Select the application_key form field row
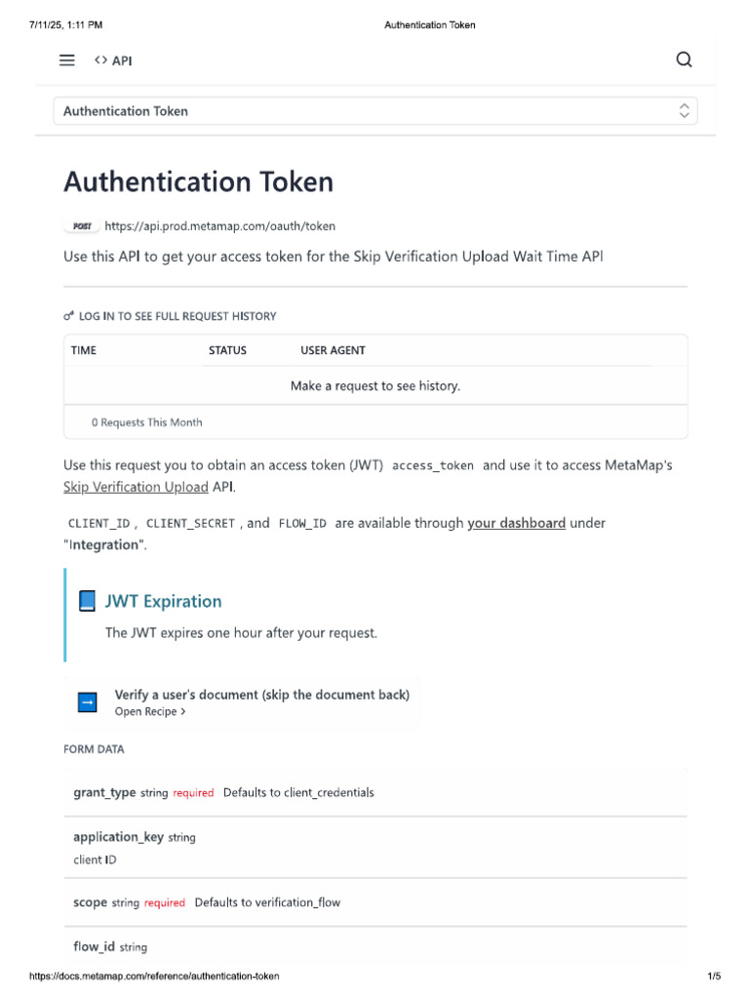The height and width of the screenshot is (999, 749). click(375, 847)
